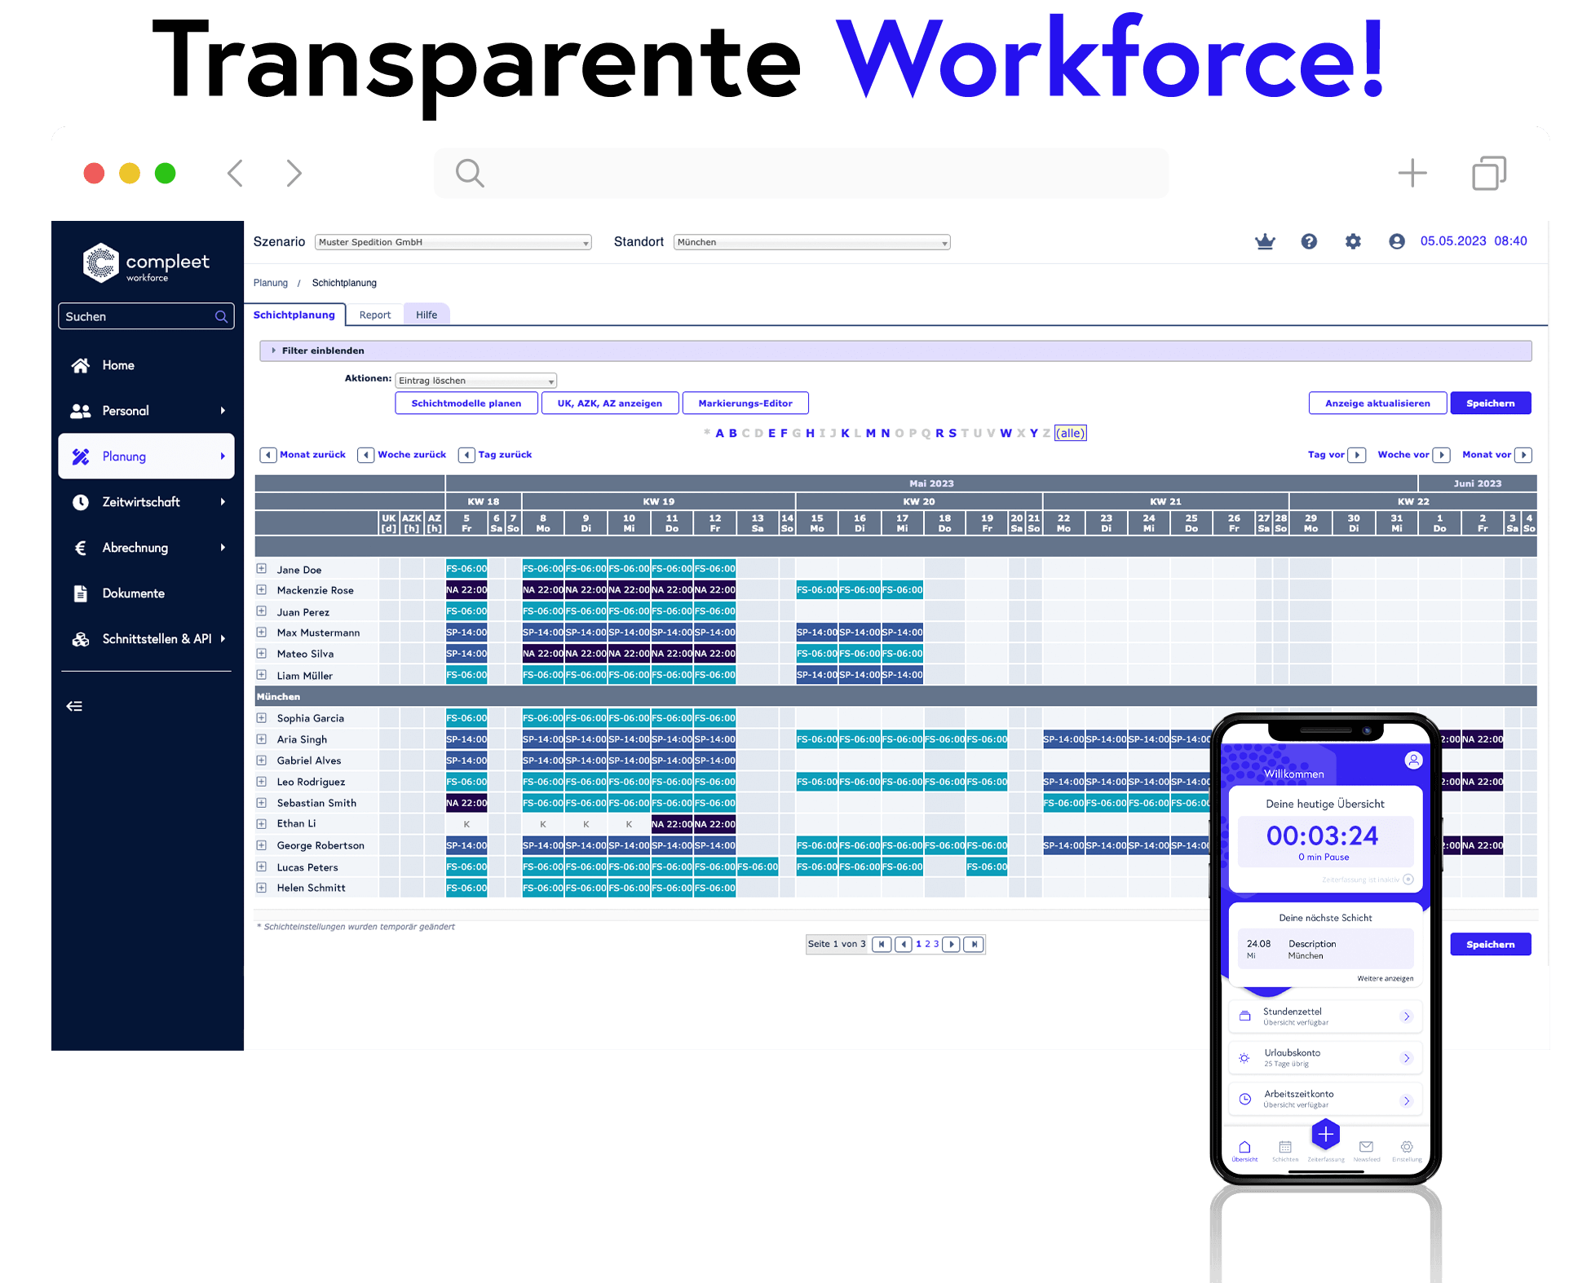Expand the row for Jane Doe
Image resolution: width=1569 pixels, height=1283 pixels.
click(x=262, y=568)
